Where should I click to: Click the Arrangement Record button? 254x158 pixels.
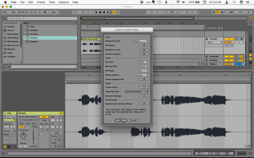(x=104, y=12)
